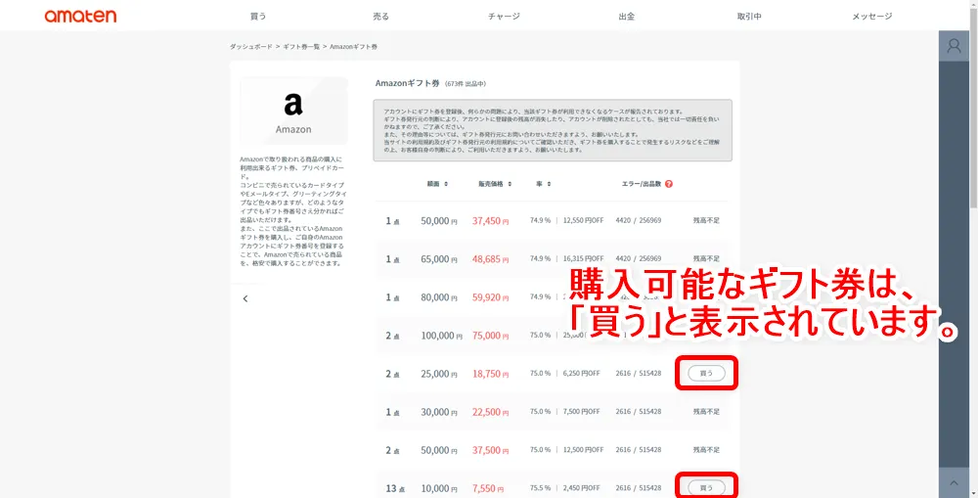
Task: Sort by 率 column
Action: (x=543, y=184)
